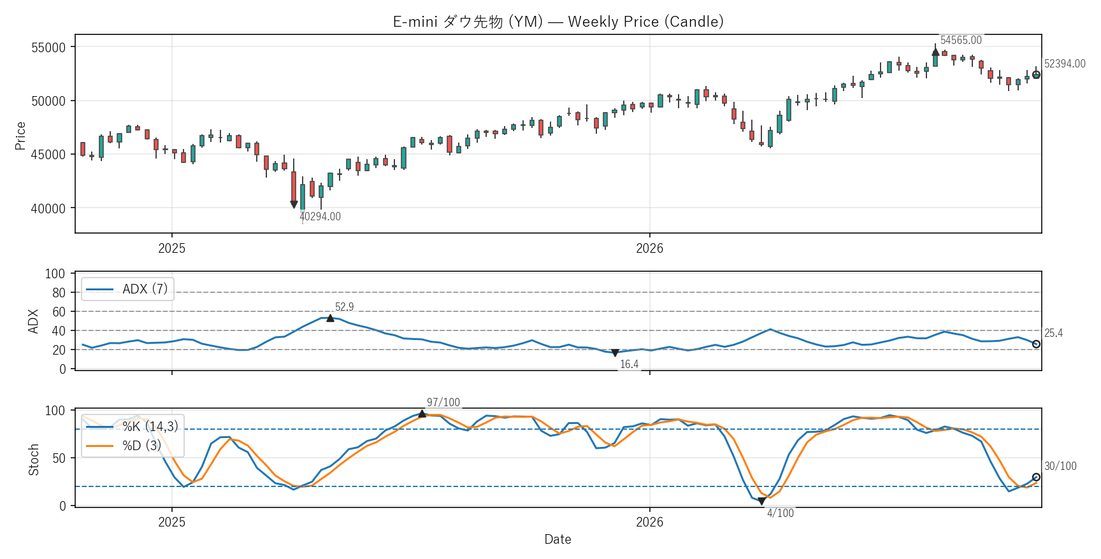The width and height of the screenshot is (1101, 559).
Task: Click the Date x-axis title
Action: click(x=558, y=539)
